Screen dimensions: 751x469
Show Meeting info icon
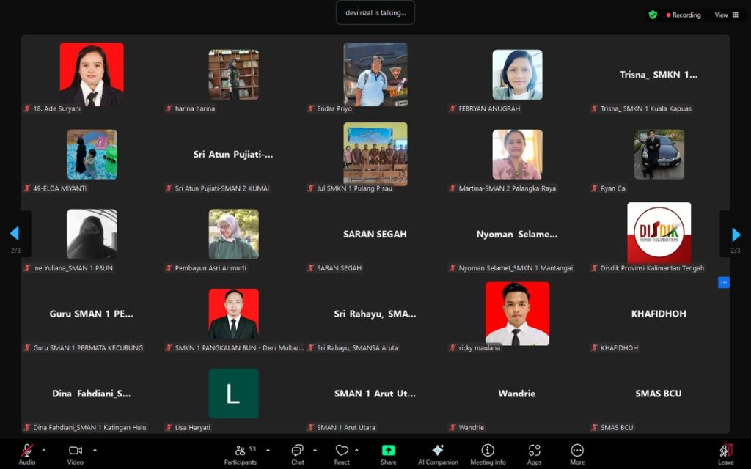point(488,451)
